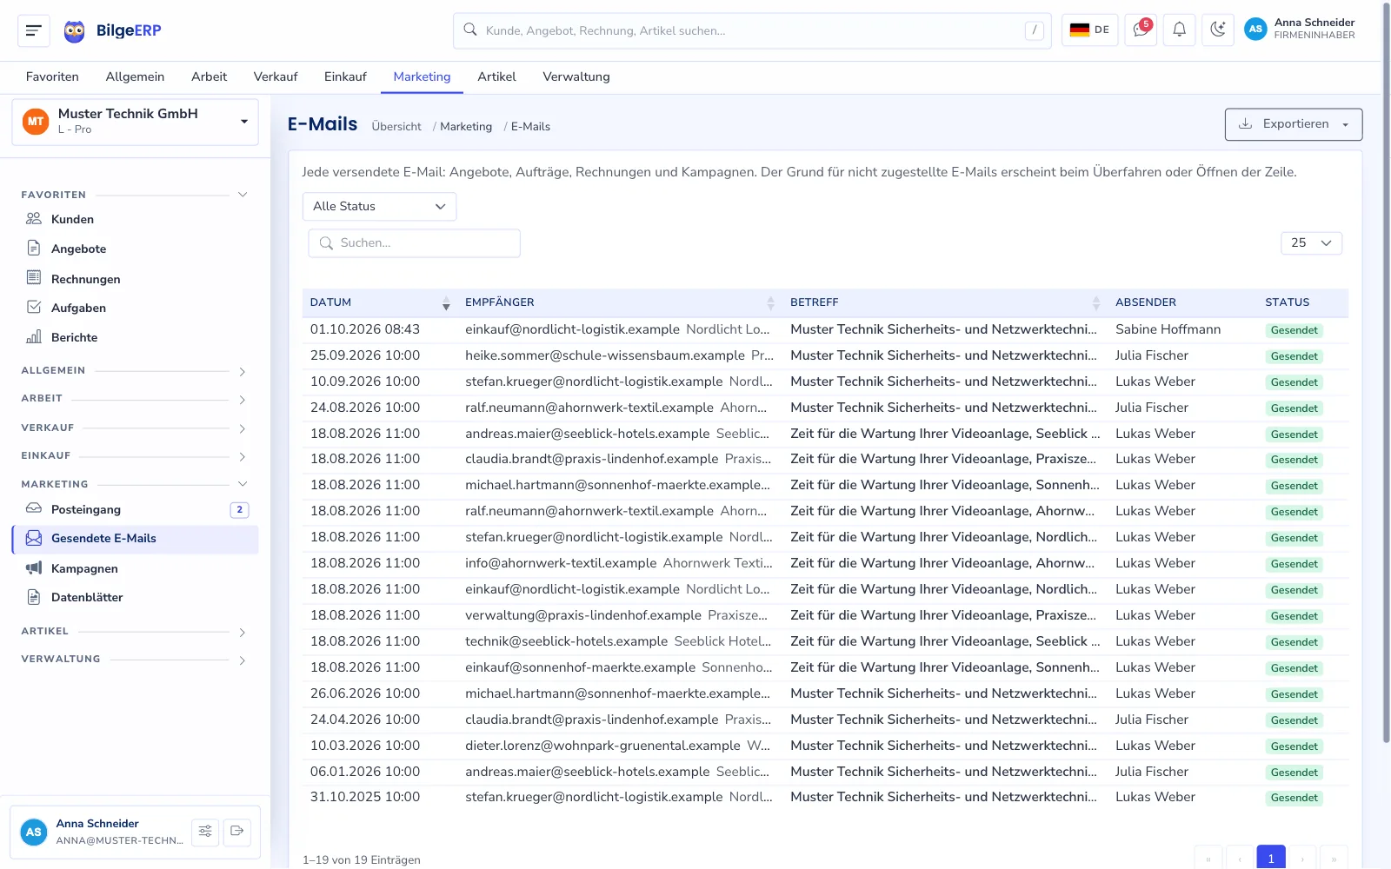Image resolution: width=1391 pixels, height=869 pixels.
Task: Expand the Arbeit sidebar section
Action: tap(135, 399)
